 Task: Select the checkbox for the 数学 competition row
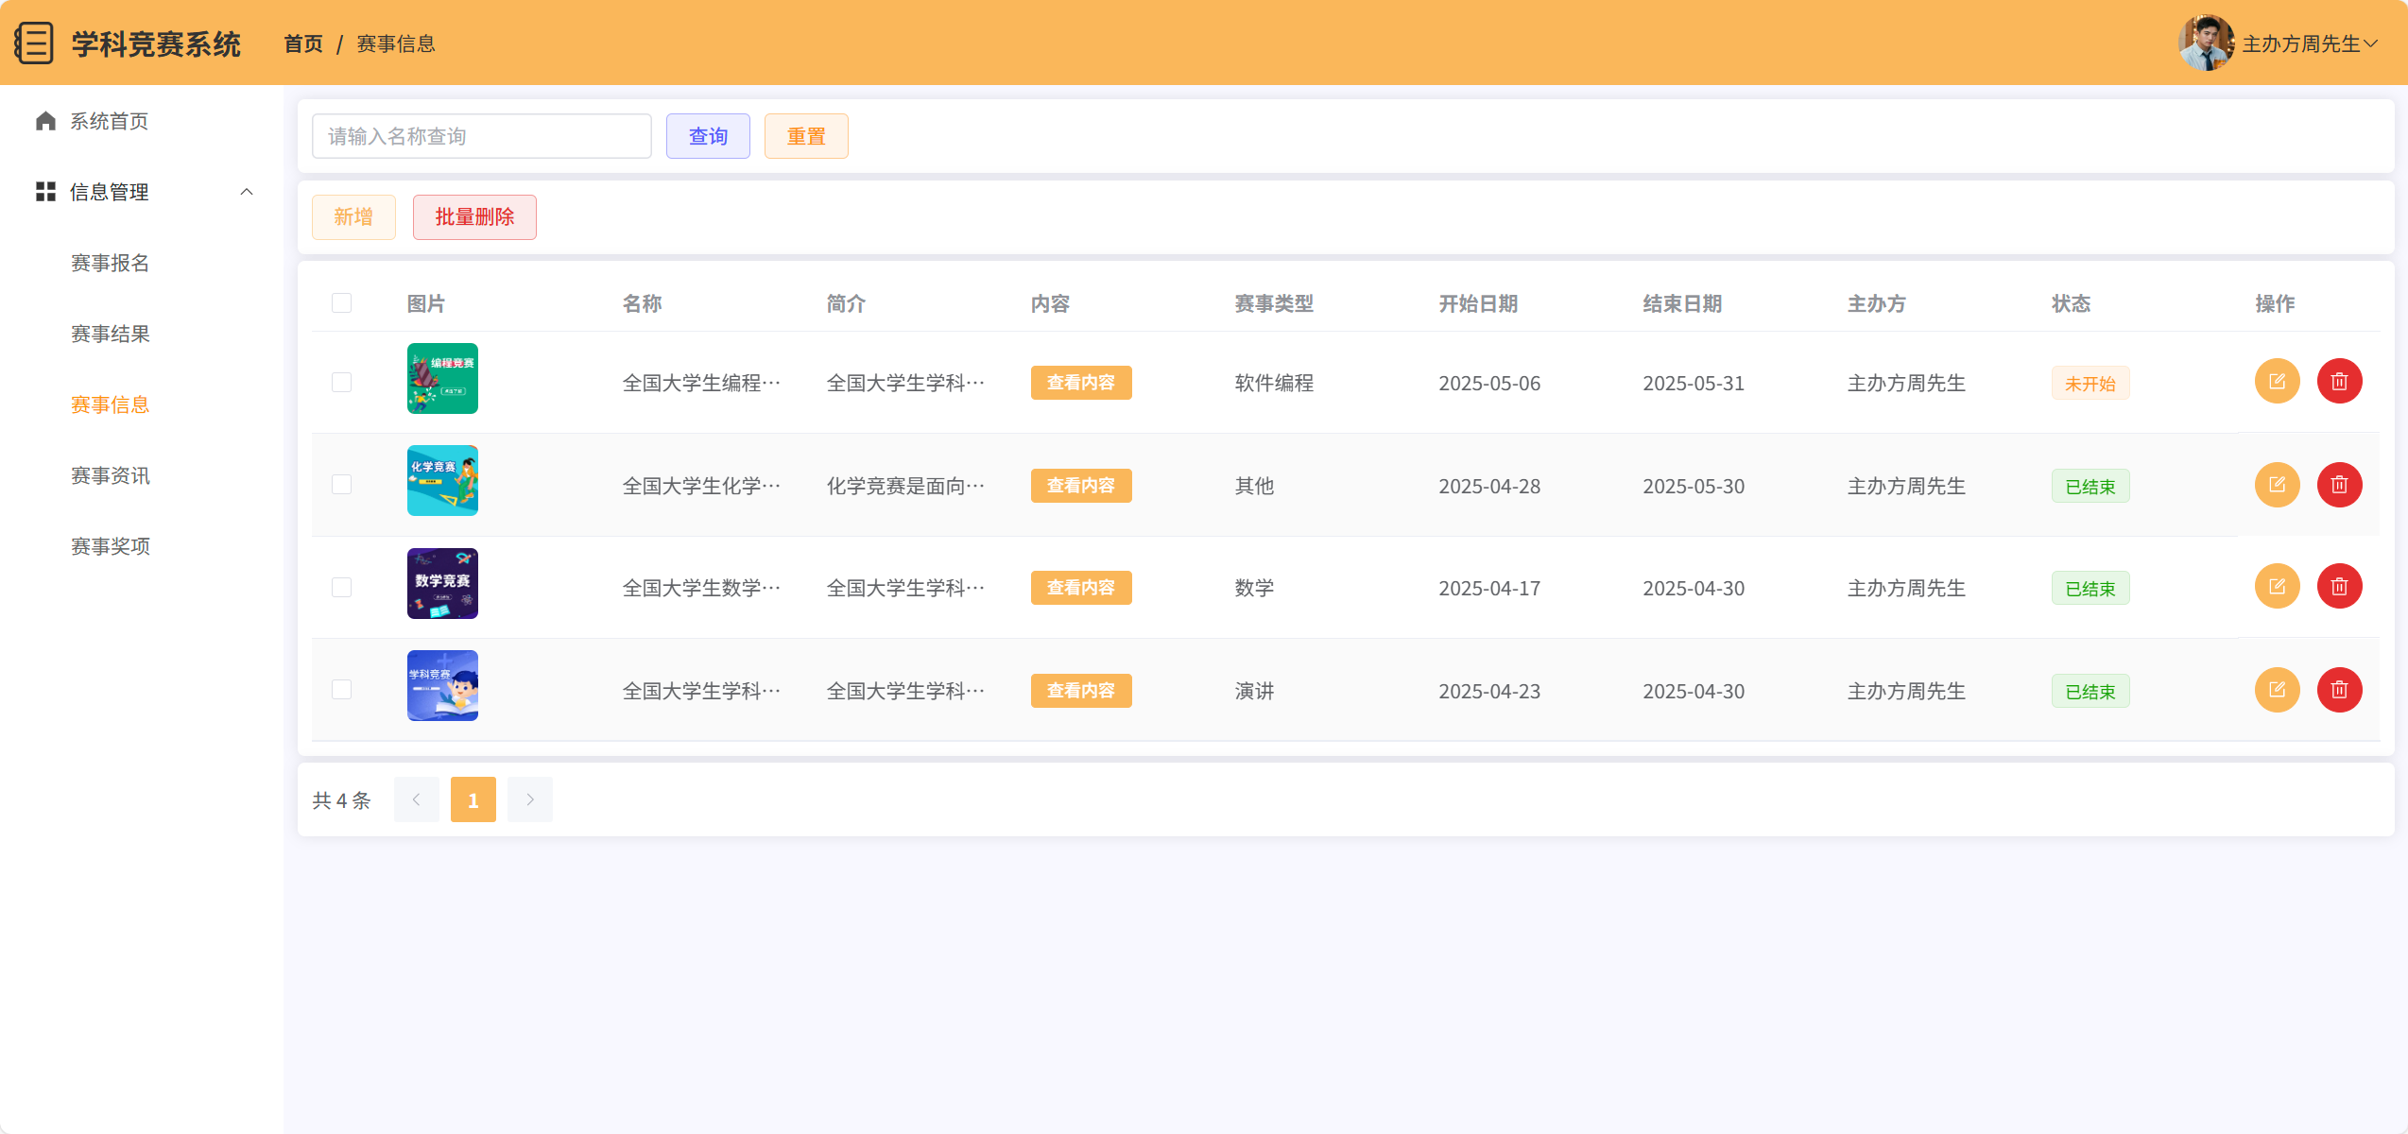341,588
